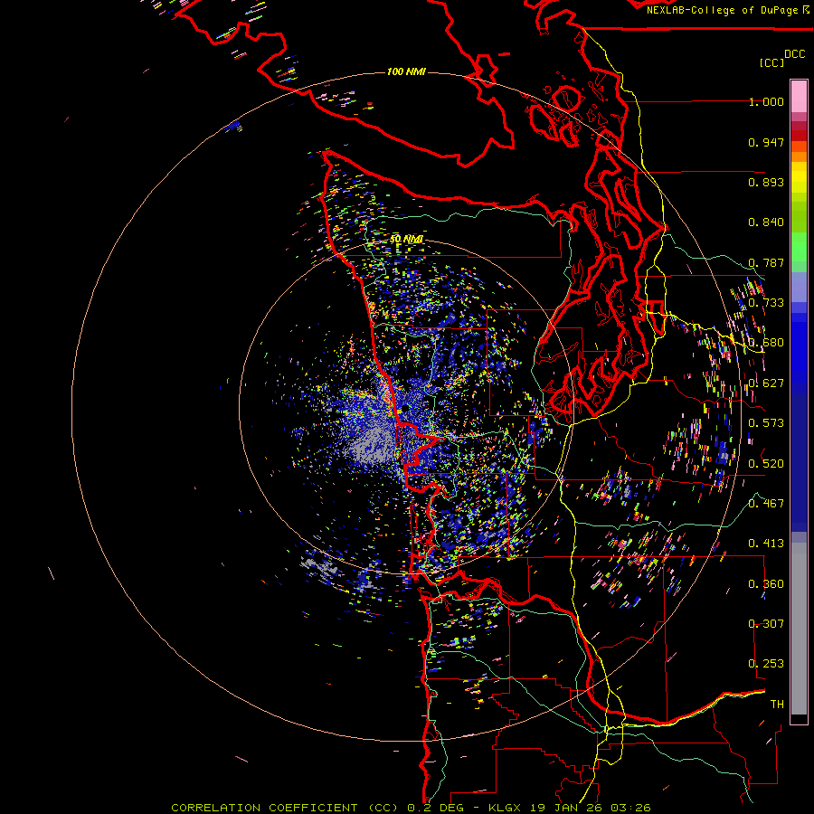Click the black radar site dot at center
The width and height of the screenshot is (814, 814).
pos(405,409)
